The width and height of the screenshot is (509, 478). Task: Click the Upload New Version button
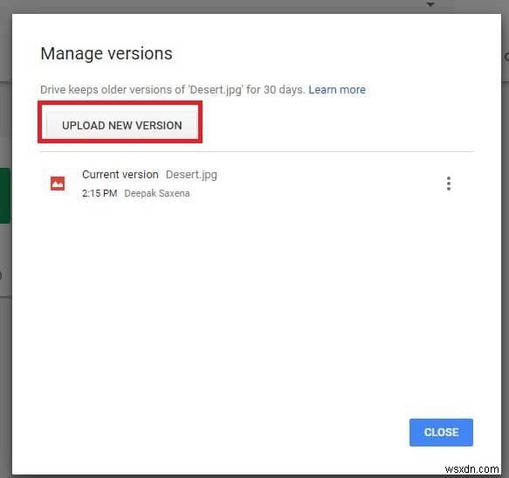tap(121, 125)
